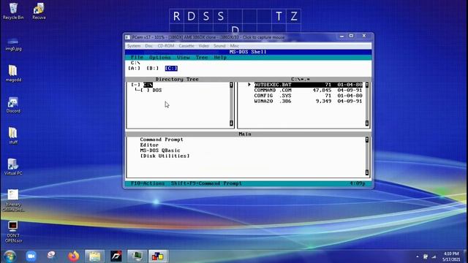Launch Virtual PC from the desktop
Viewport: 468px width, 263px height.
pos(13,167)
